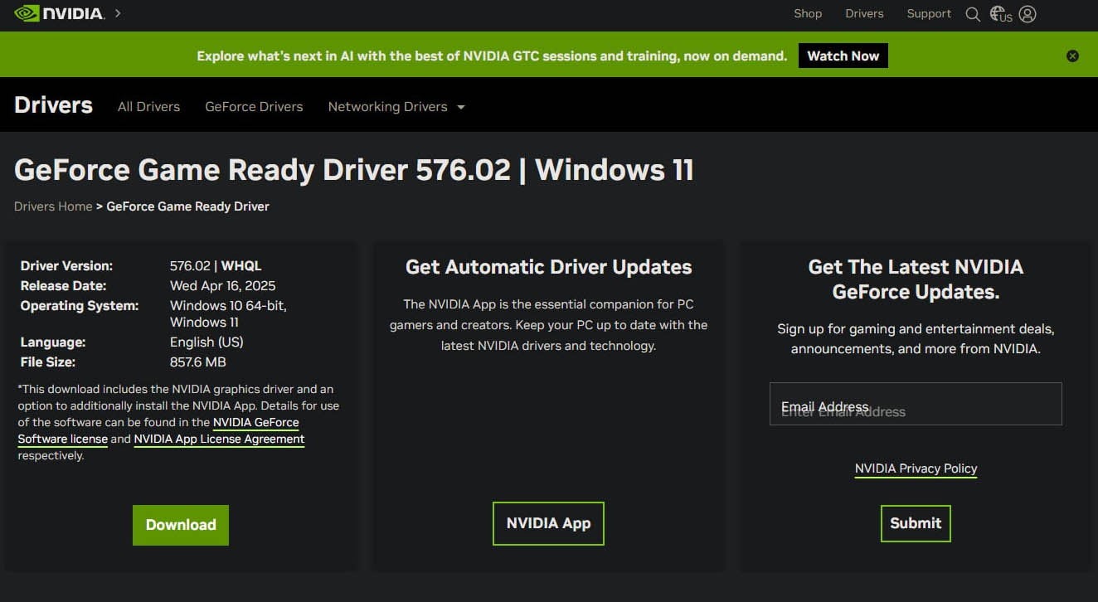Open the Support page link
The height and width of the screenshot is (602, 1098).
[929, 14]
